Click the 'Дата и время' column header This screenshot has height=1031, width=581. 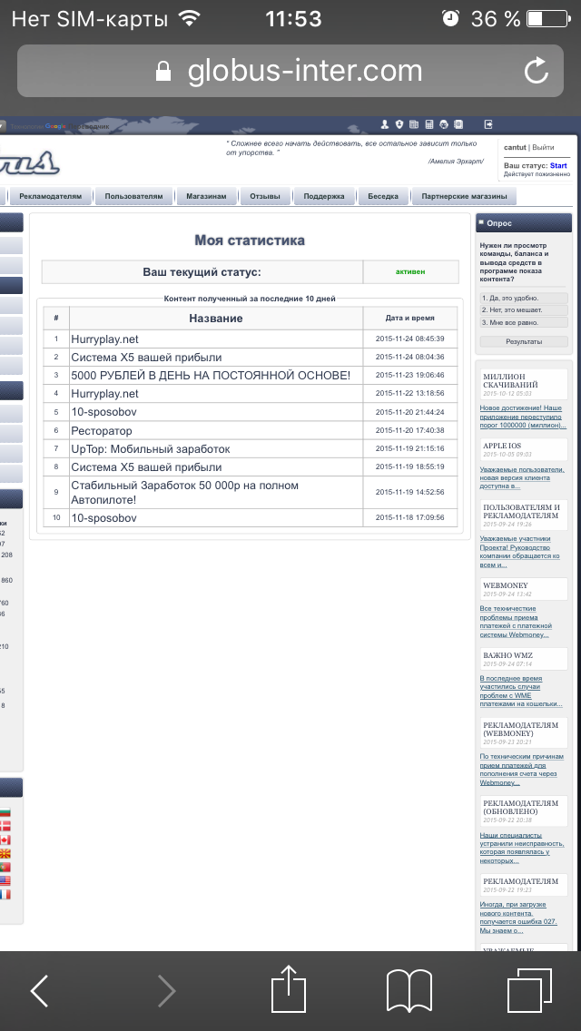410,319
